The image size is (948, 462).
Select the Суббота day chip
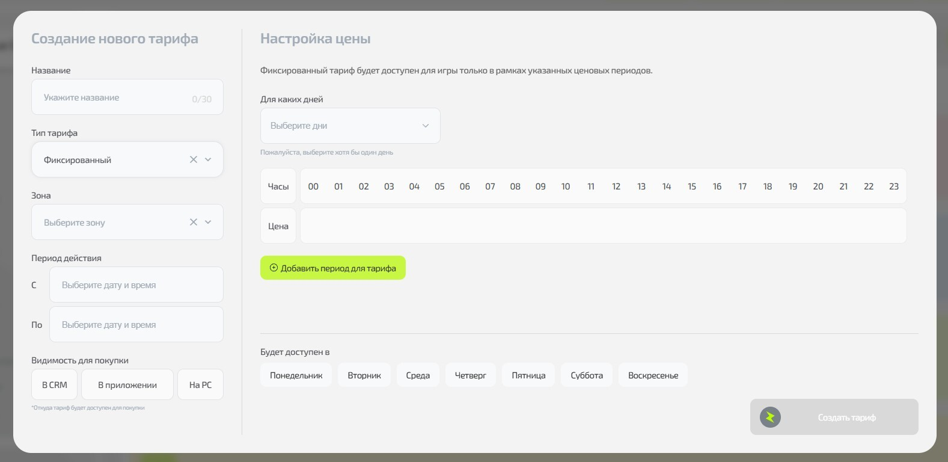(586, 375)
